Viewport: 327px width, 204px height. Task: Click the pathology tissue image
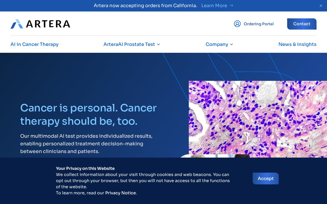pos(258,118)
